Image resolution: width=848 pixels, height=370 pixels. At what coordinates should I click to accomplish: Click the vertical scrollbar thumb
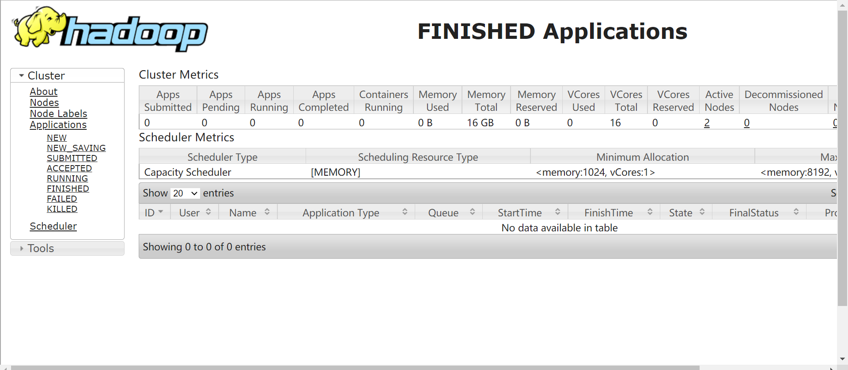pyautogui.click(x=842, y=158)
